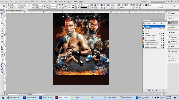179x100 pixels.
Task: Toggle the Swatches panel button in dock
Action: [x=173, y=23]
